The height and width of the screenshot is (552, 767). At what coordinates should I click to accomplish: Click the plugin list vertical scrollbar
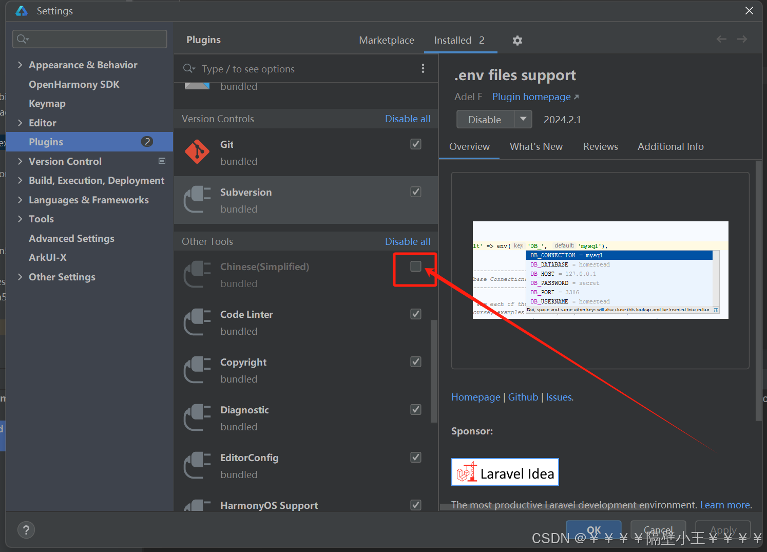[x=434, y=371]
